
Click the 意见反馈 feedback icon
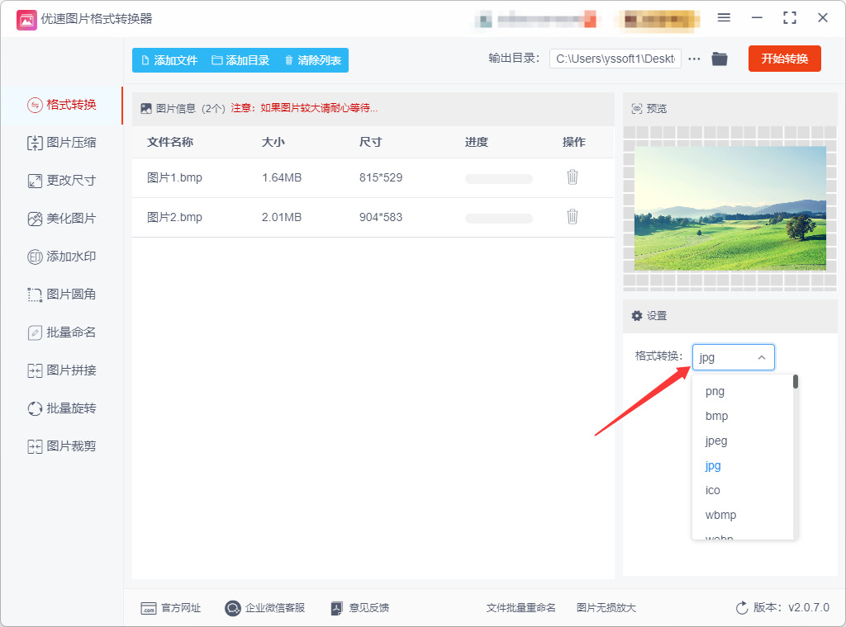click(x=337, y=608)
